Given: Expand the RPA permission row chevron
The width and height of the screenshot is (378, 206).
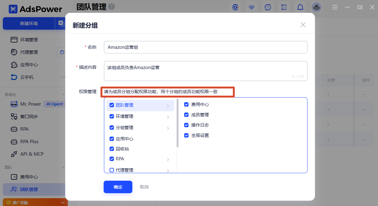Looking at the screenshot, I should [168, 160].
